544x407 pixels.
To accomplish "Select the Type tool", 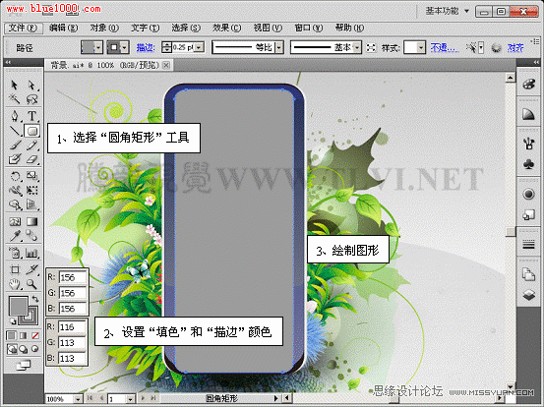I will click(x=31, y=116).
